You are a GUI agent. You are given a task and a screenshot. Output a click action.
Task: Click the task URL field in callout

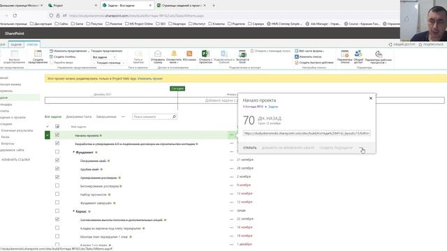pyautogui.click(x=307, y=133)
